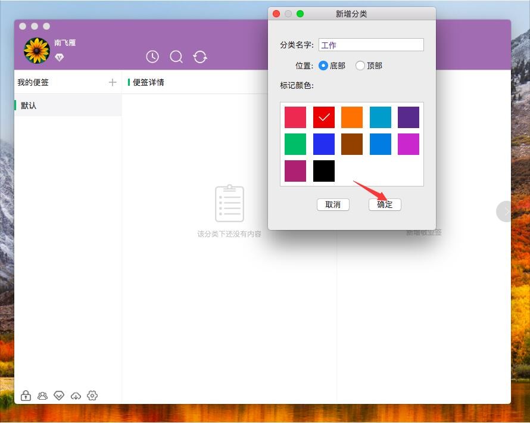Click the 确定 button

pyautogui.click(x=385, y=204)
